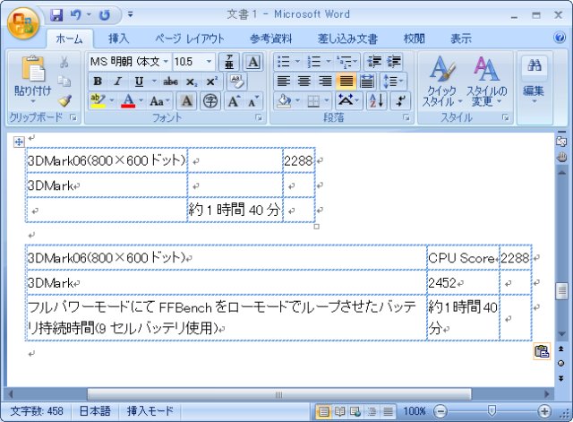Click the distribute text alignment icon

click(366, 82)
